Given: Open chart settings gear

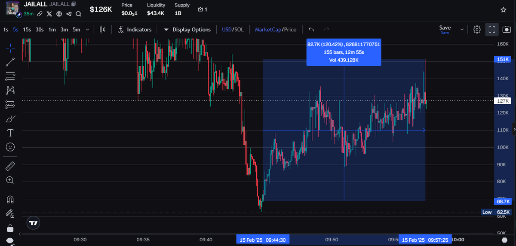Looking at the screenshot, I should (477, 30).
